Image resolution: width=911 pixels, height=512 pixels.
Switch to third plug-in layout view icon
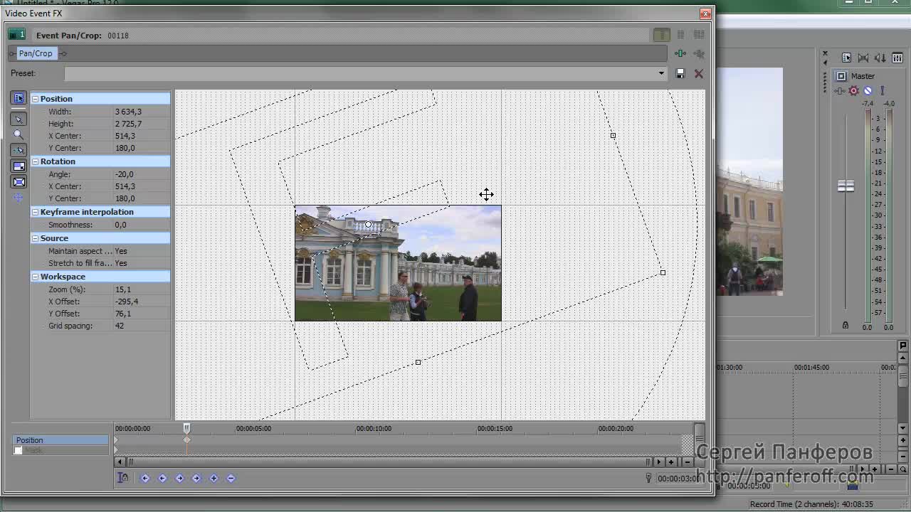coord(699,35)
